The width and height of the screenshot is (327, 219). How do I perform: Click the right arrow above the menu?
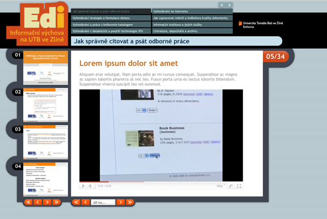pyautogui.click(x=229, y=5)
